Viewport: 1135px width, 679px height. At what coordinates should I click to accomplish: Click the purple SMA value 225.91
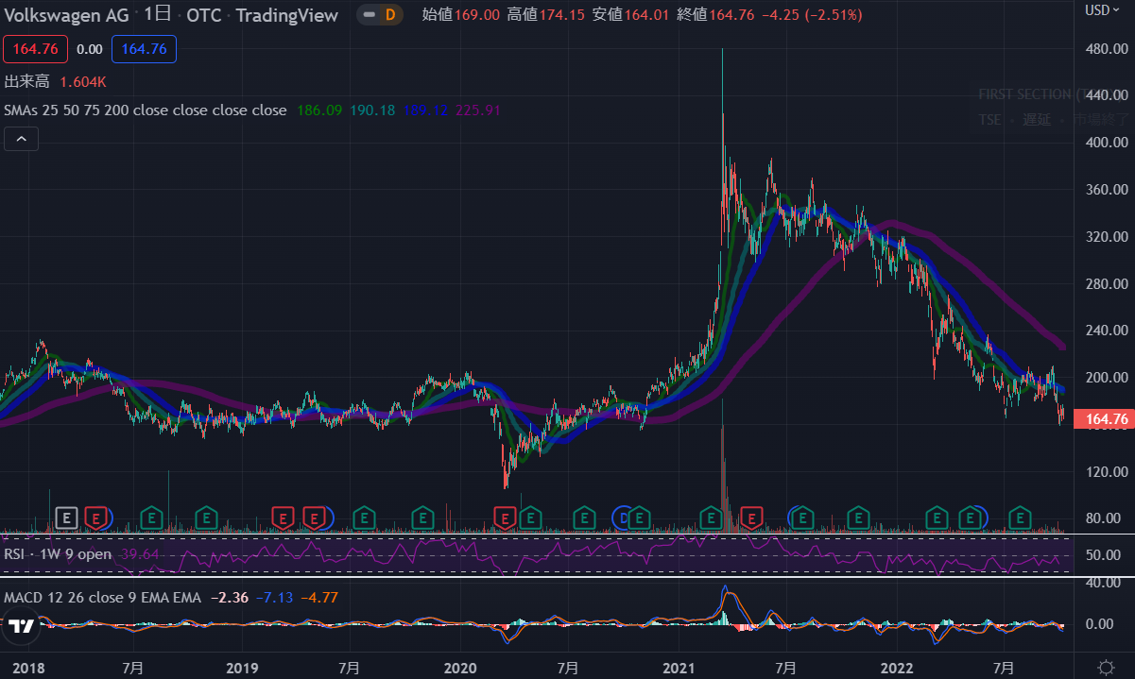click(478, 110)
